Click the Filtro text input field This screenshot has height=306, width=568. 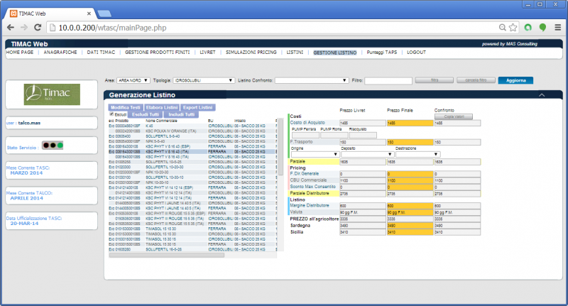click(388, 81)
